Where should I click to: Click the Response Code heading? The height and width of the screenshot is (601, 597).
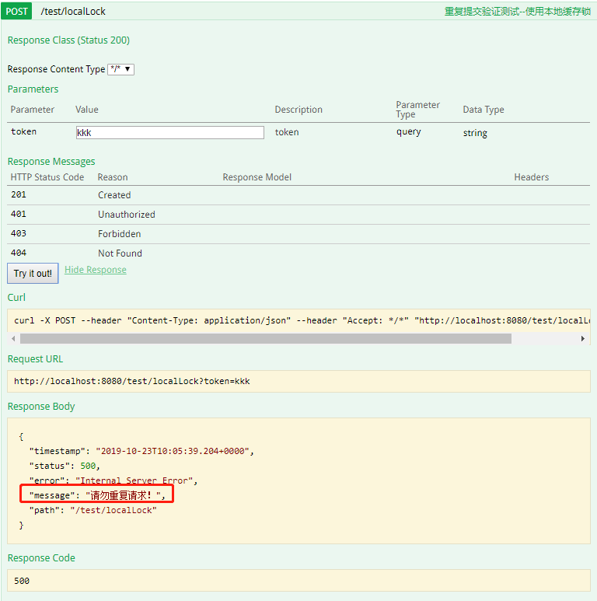click(41, 558)
